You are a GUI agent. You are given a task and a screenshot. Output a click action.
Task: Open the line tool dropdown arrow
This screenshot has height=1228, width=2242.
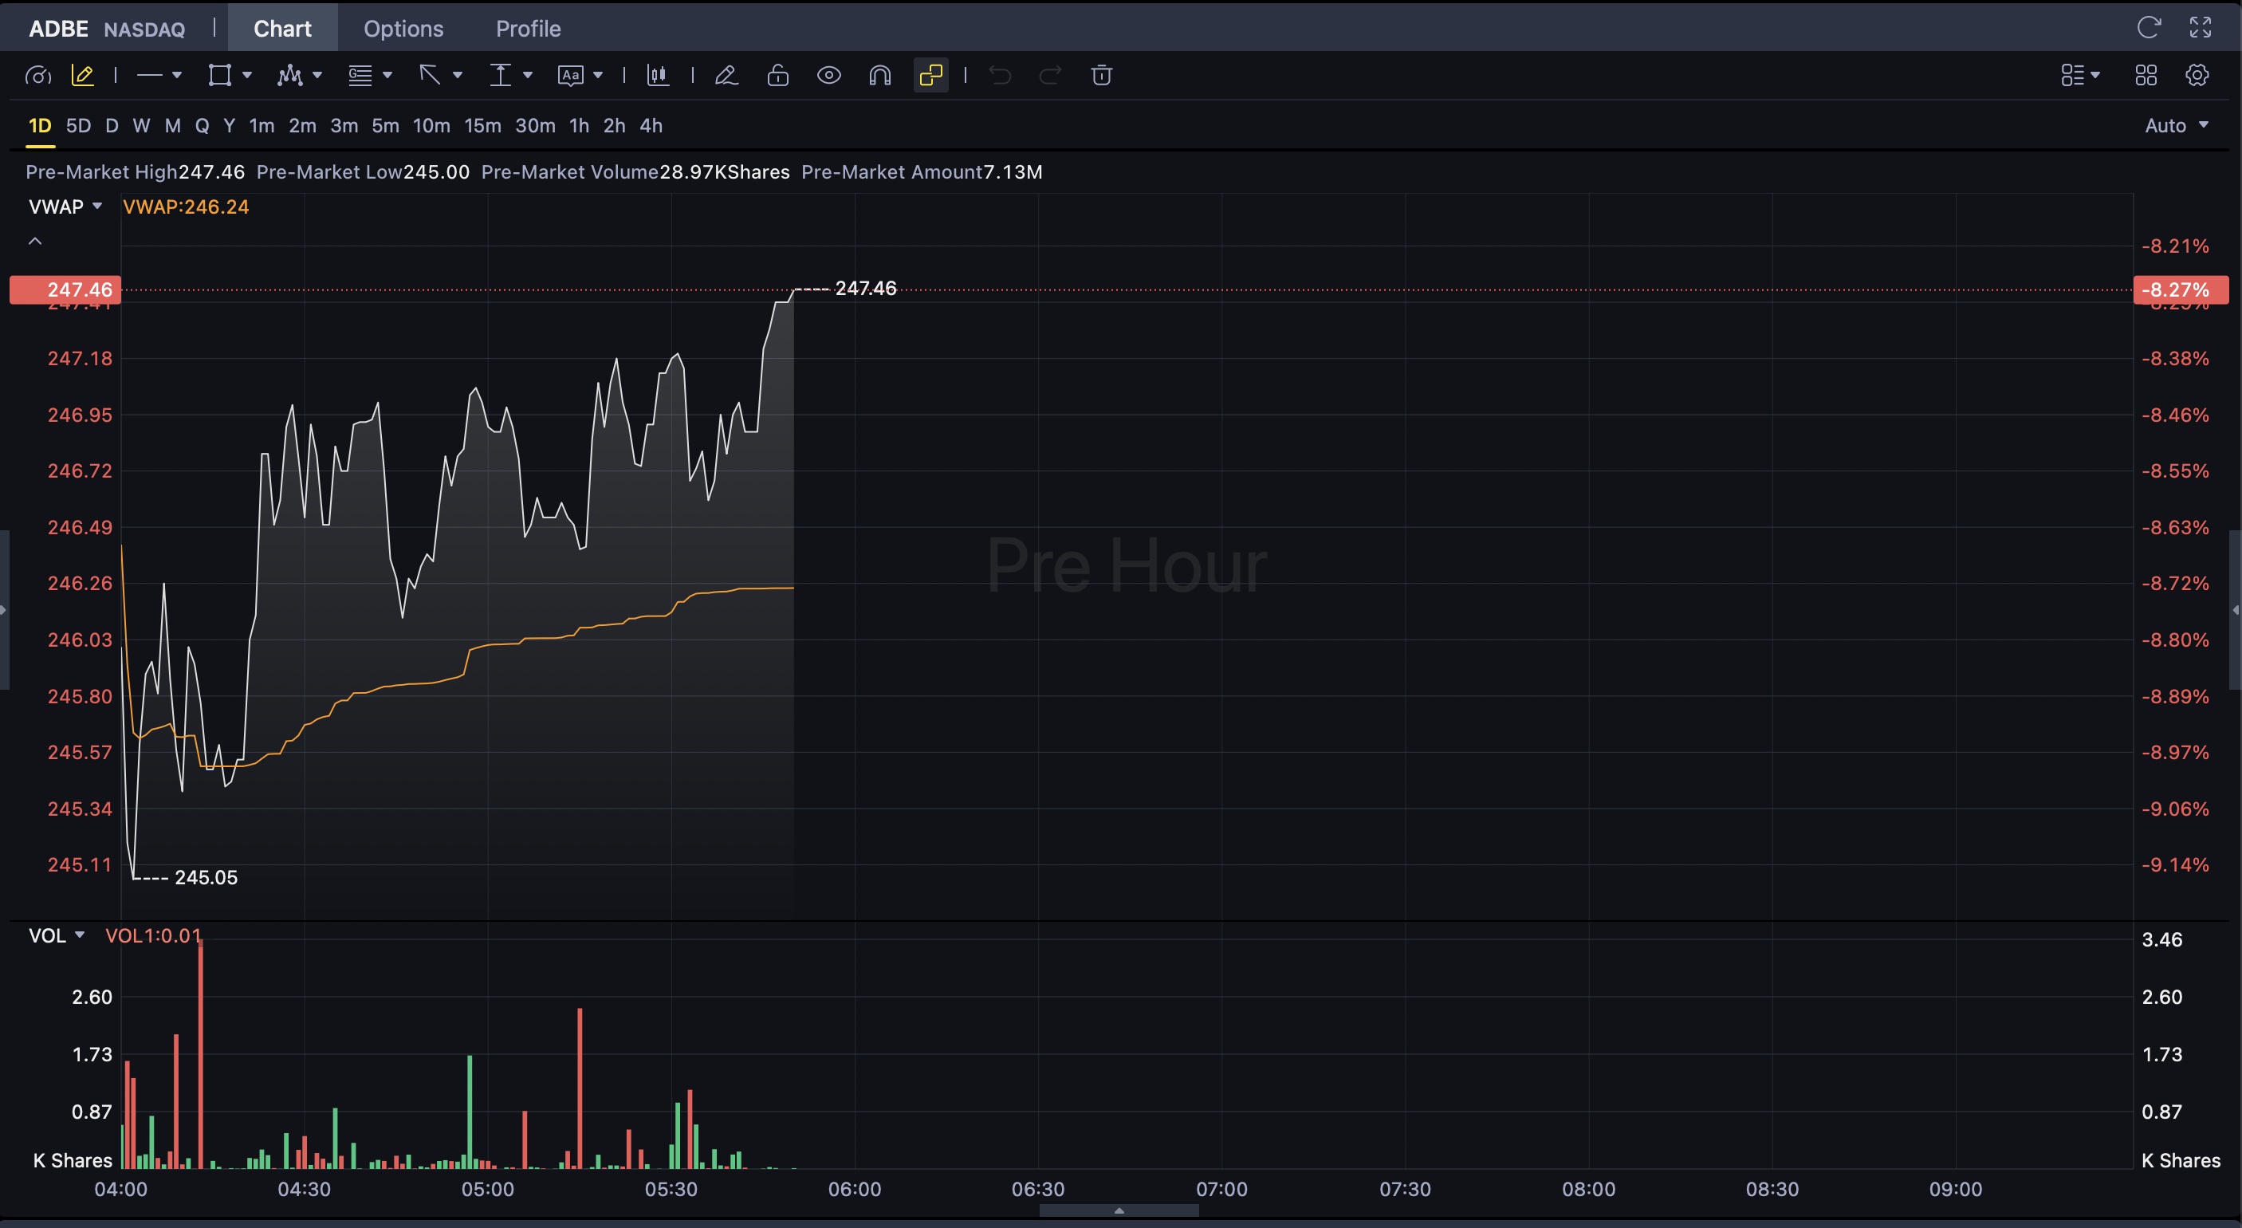(x=177, y=76)
